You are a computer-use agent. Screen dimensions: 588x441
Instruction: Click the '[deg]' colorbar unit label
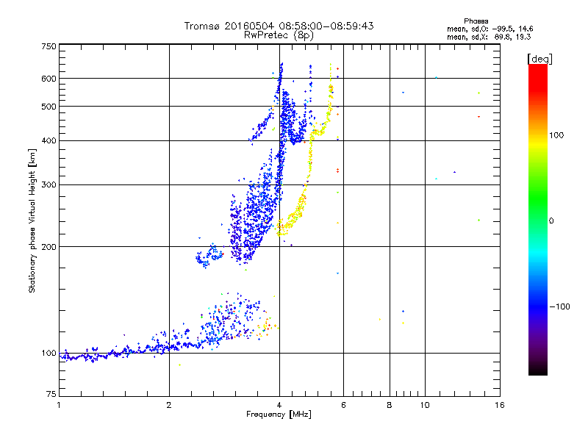539,59
